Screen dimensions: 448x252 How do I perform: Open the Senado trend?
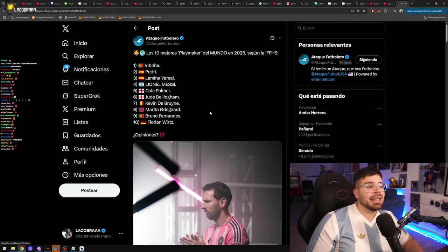[x=306, y=150]
